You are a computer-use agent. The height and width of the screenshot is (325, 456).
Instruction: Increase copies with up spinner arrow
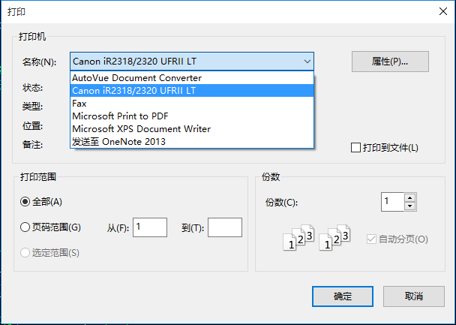click(x=409, y=198)
